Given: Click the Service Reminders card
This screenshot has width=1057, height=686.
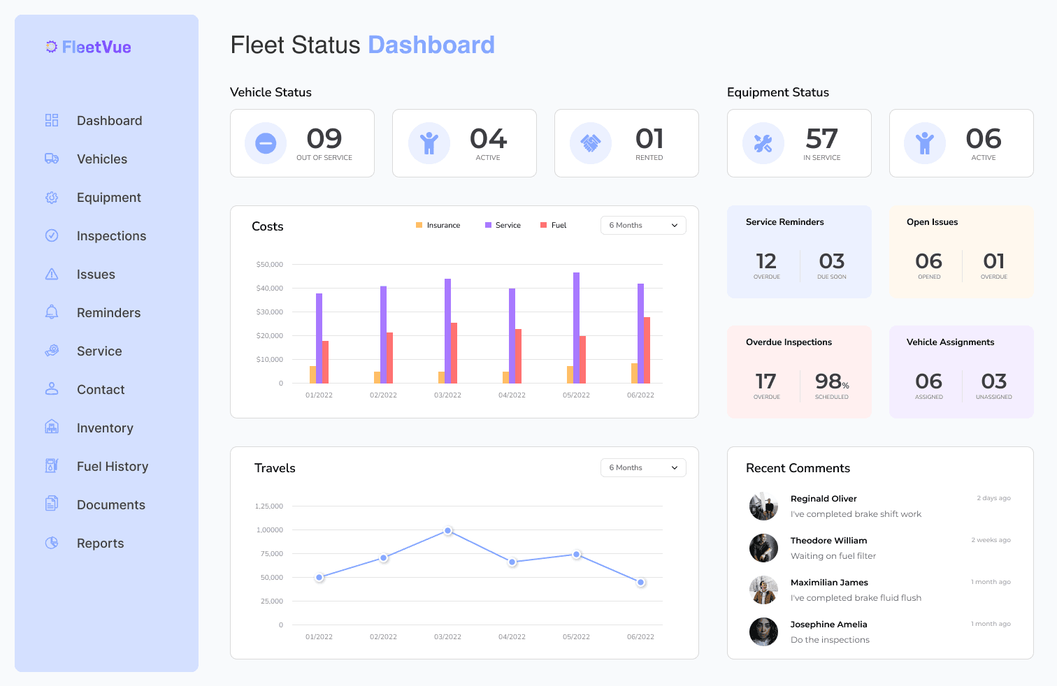Looking at the screenshot, I should [x=799, y=251].
